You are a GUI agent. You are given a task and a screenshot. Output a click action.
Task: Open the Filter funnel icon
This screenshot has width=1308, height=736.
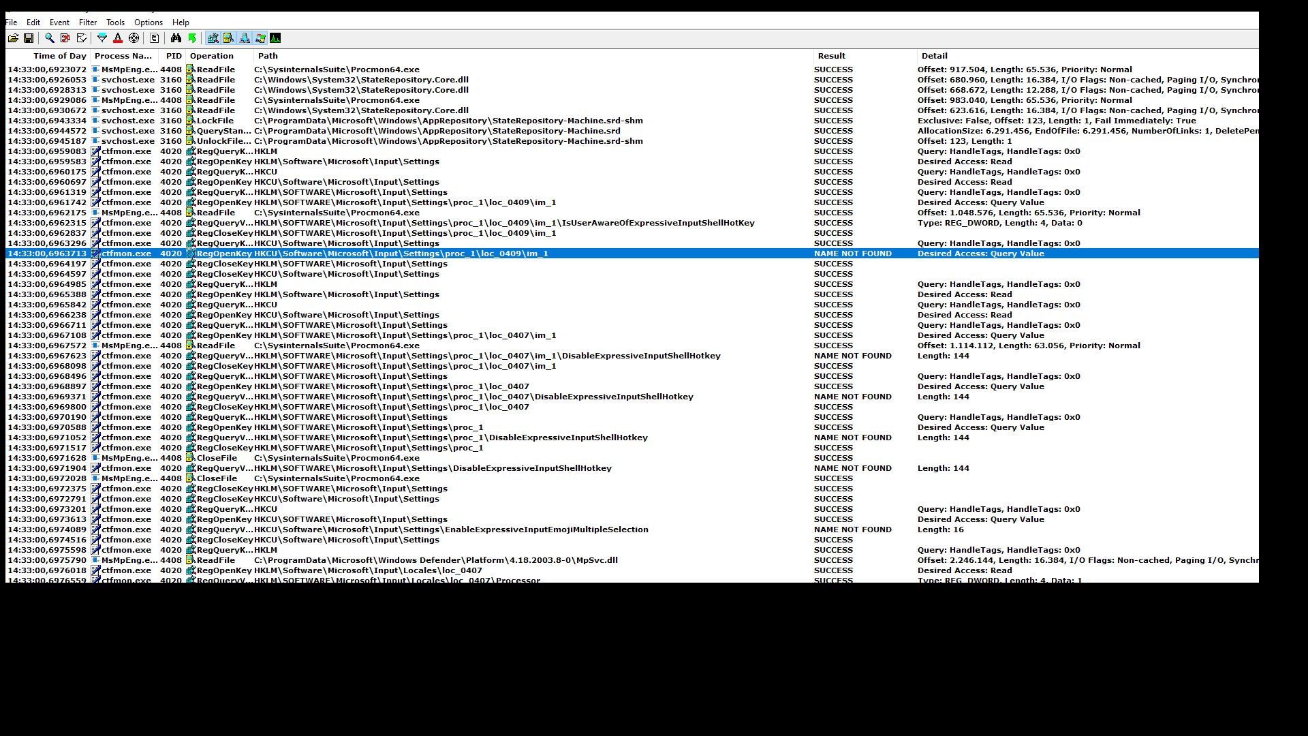102,38
